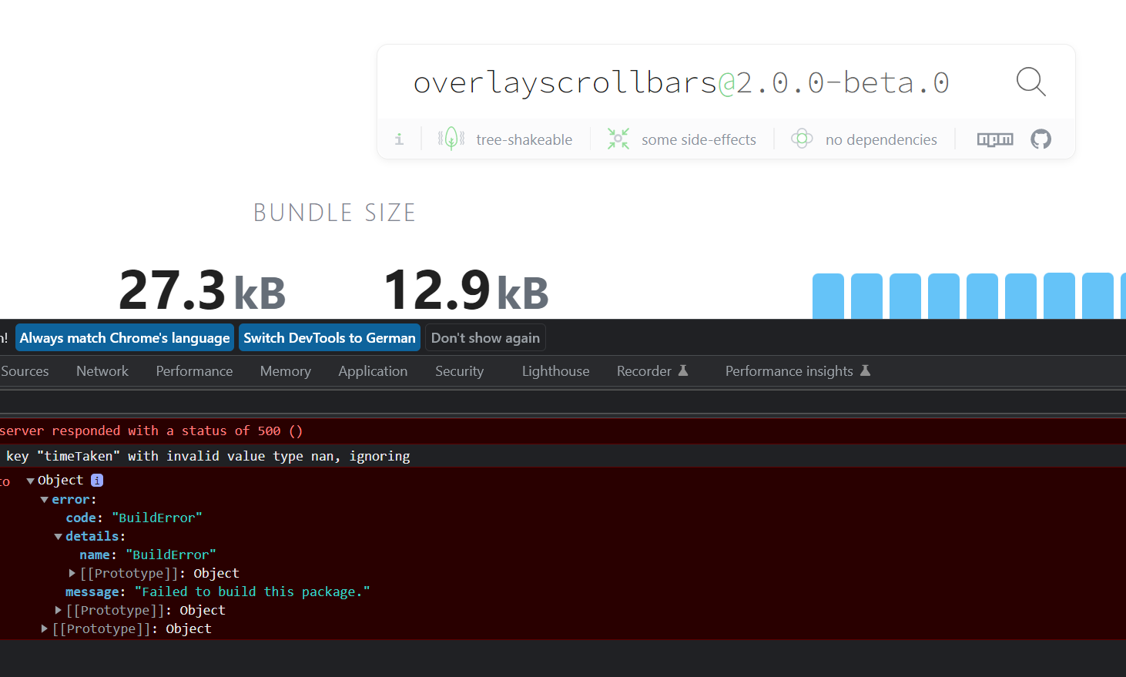
Task: Open the package's npm page
Action: (x=994, y=139)
